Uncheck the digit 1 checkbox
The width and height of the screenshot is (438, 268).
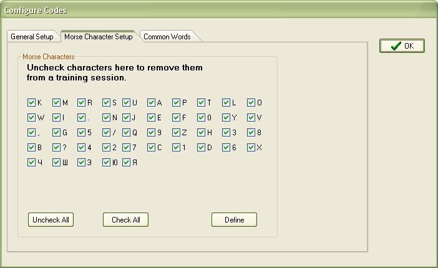pyautogui.click(x=177, y=147)
